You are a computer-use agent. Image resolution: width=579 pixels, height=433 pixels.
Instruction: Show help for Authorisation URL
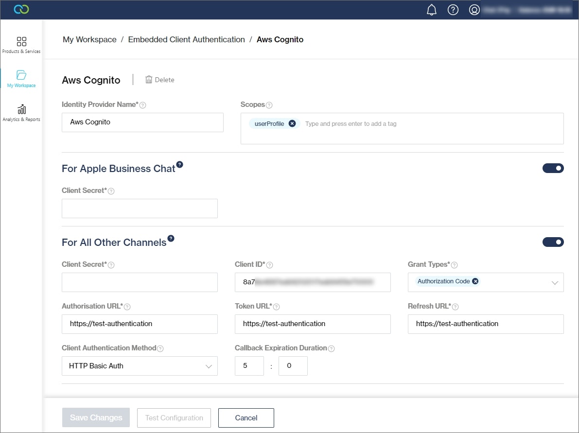(127, 307)
